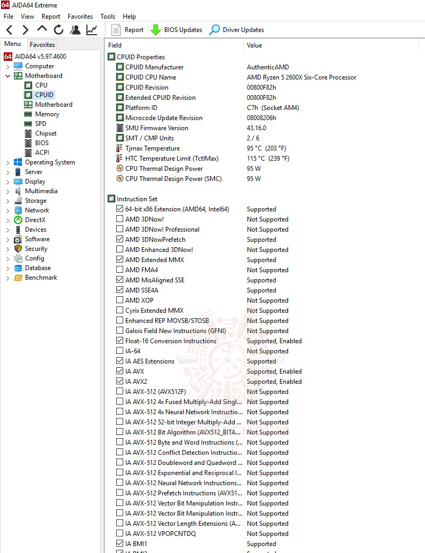This screenshot has height=553, width=425.
Task: Go back with the left arrow toolbar icon
Action: point(10,30)
